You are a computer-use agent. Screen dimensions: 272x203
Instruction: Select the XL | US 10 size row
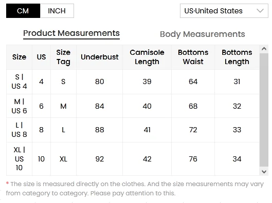pyautogui.click(x=133, y=159)
